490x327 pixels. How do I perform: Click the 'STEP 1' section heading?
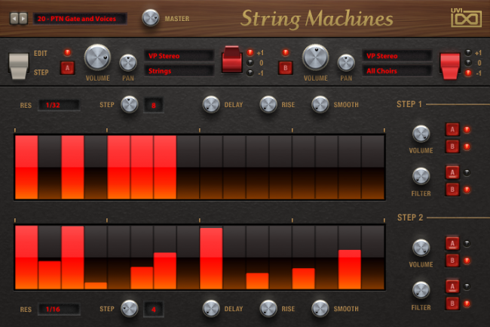click(x=409, y=104)
